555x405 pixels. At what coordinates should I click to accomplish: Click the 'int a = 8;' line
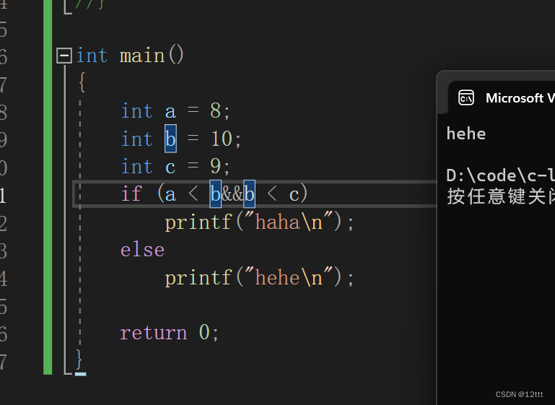click(x=175, y=111)
